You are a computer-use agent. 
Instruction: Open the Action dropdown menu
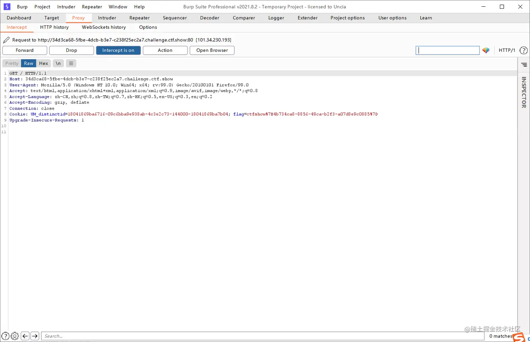click(165, 50)
